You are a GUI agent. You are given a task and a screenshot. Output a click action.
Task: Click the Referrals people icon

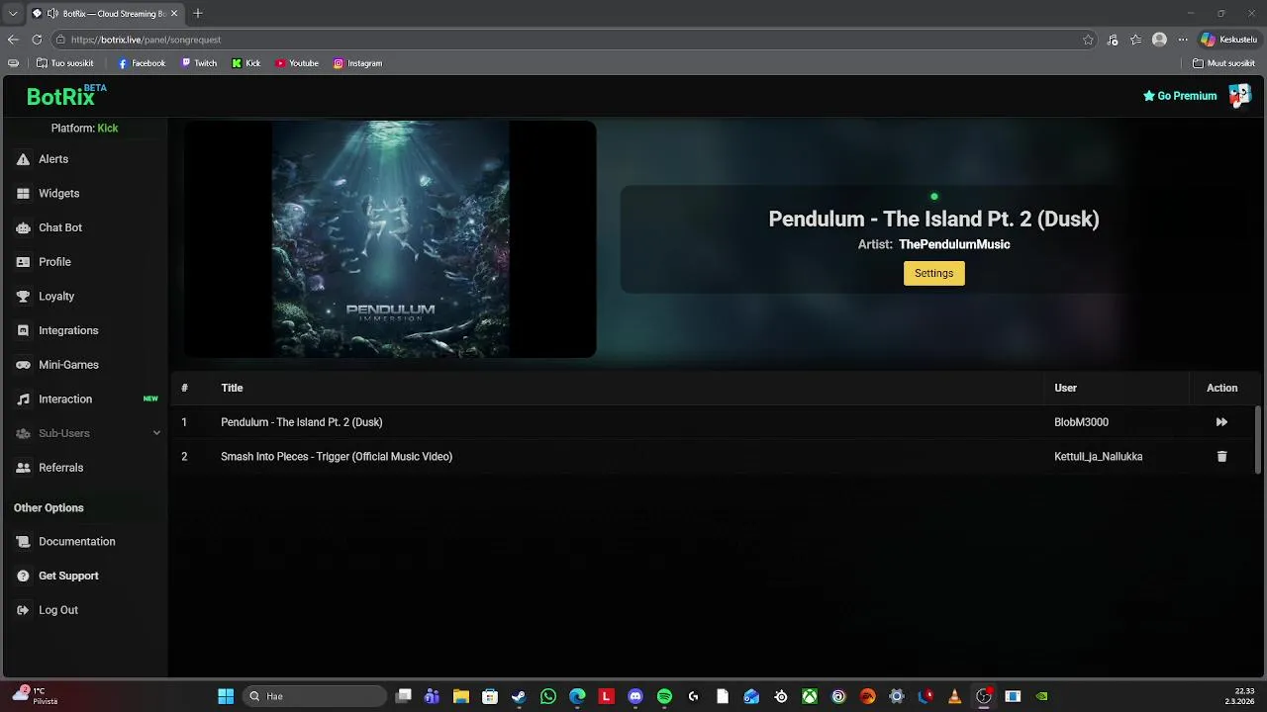coord(23,468)
